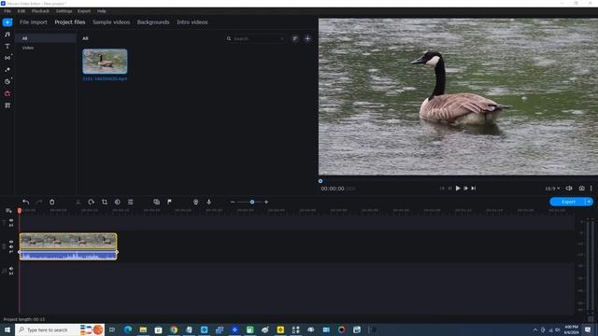Open the More tools grid icon

(7, 105)
